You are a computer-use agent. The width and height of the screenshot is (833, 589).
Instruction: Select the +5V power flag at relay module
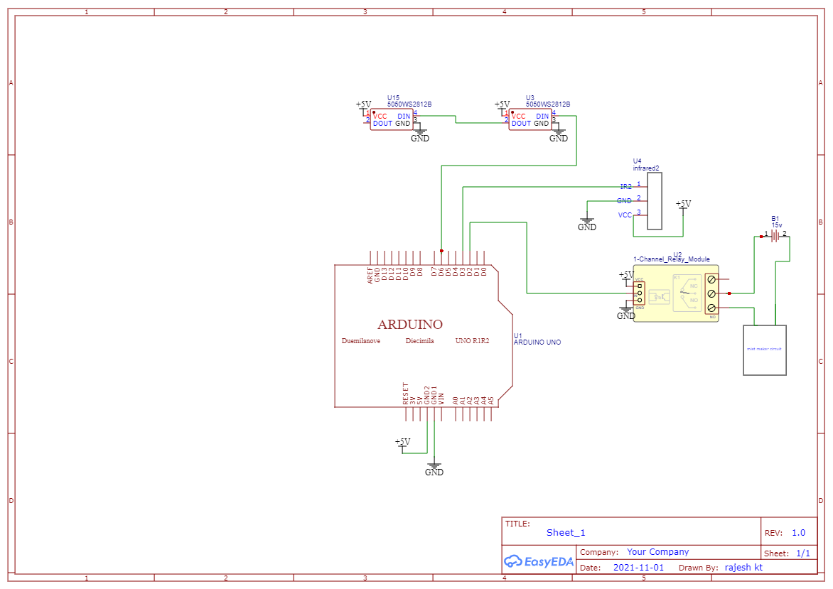pos(626,277)
